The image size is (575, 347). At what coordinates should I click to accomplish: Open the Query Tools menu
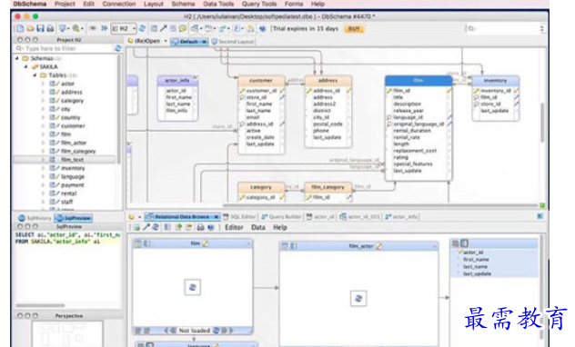click(x=259, y=4)
